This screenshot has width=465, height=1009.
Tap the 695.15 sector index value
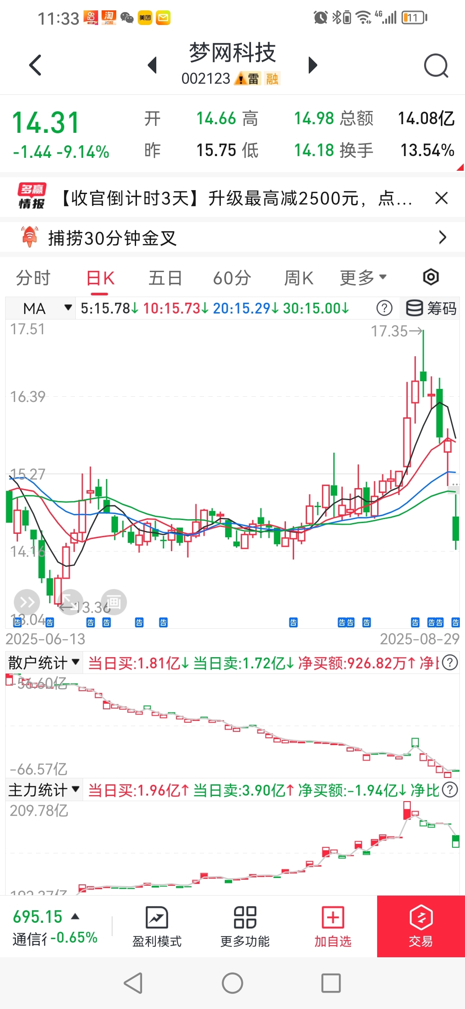point(38,917)
